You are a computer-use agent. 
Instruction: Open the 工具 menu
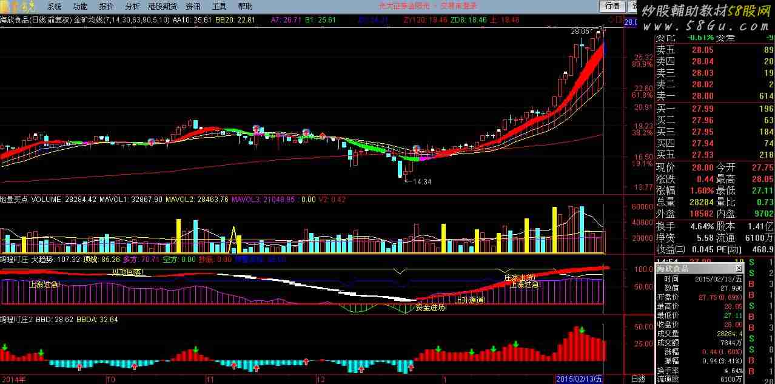point(219,7)
